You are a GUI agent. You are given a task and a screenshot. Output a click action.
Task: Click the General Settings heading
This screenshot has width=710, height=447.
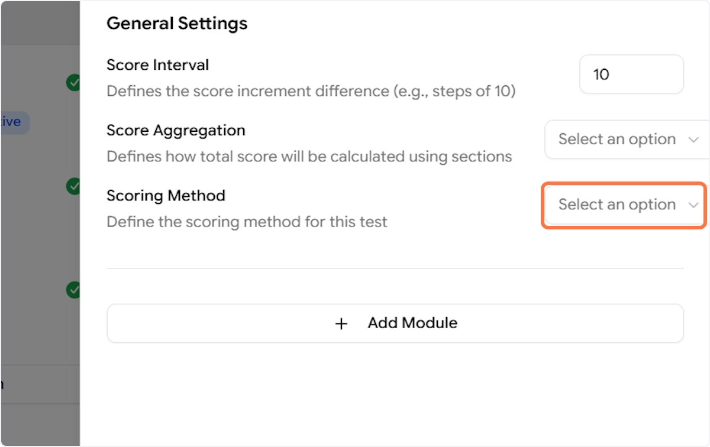177,24
